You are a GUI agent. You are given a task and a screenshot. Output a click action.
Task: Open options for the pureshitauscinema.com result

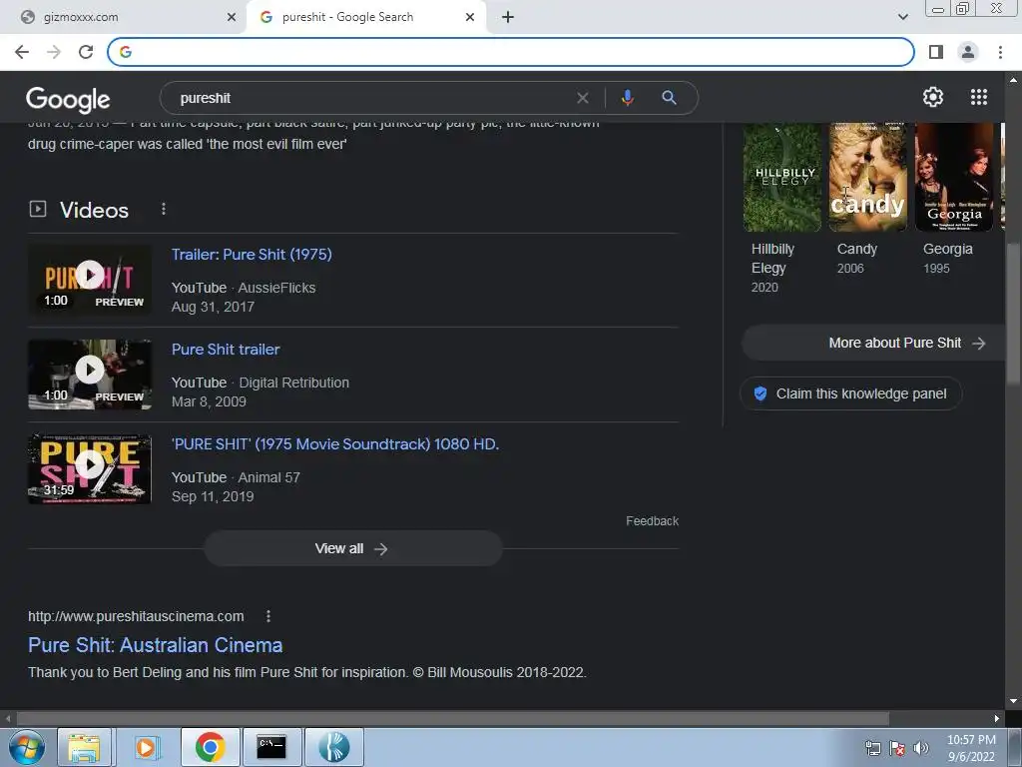point(267,616)
